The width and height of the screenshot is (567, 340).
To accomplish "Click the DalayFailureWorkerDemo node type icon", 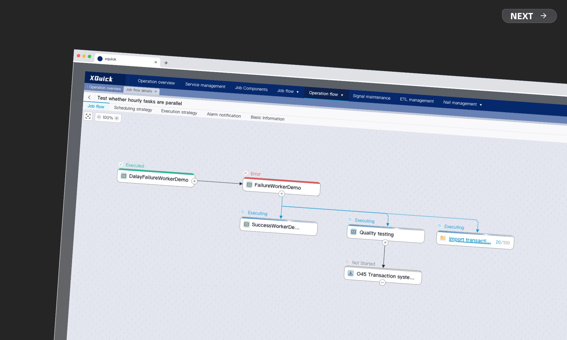I will click(124, 176).
